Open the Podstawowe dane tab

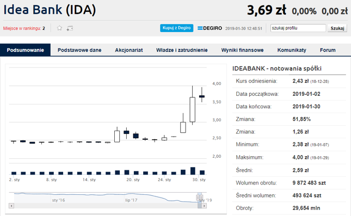coord(79,50)
